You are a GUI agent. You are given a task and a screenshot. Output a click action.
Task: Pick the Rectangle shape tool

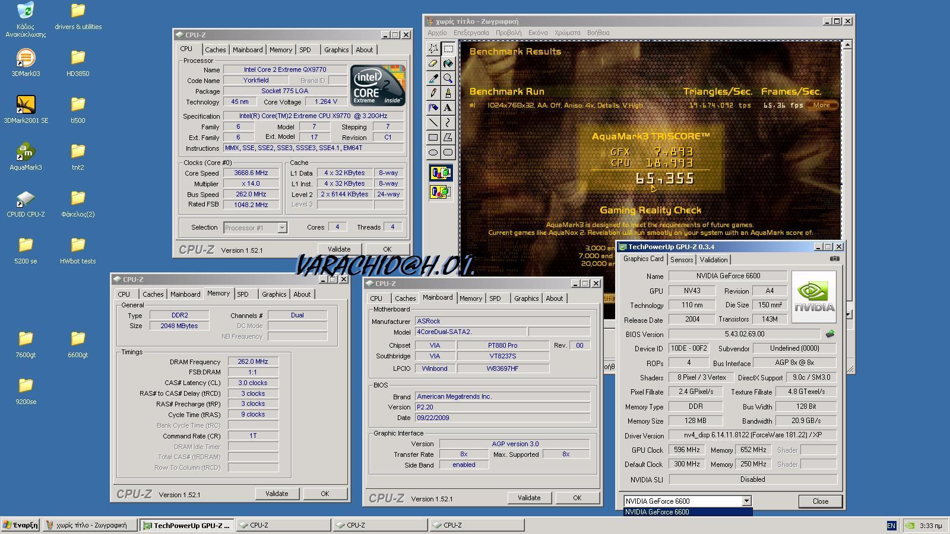point(433,138)
